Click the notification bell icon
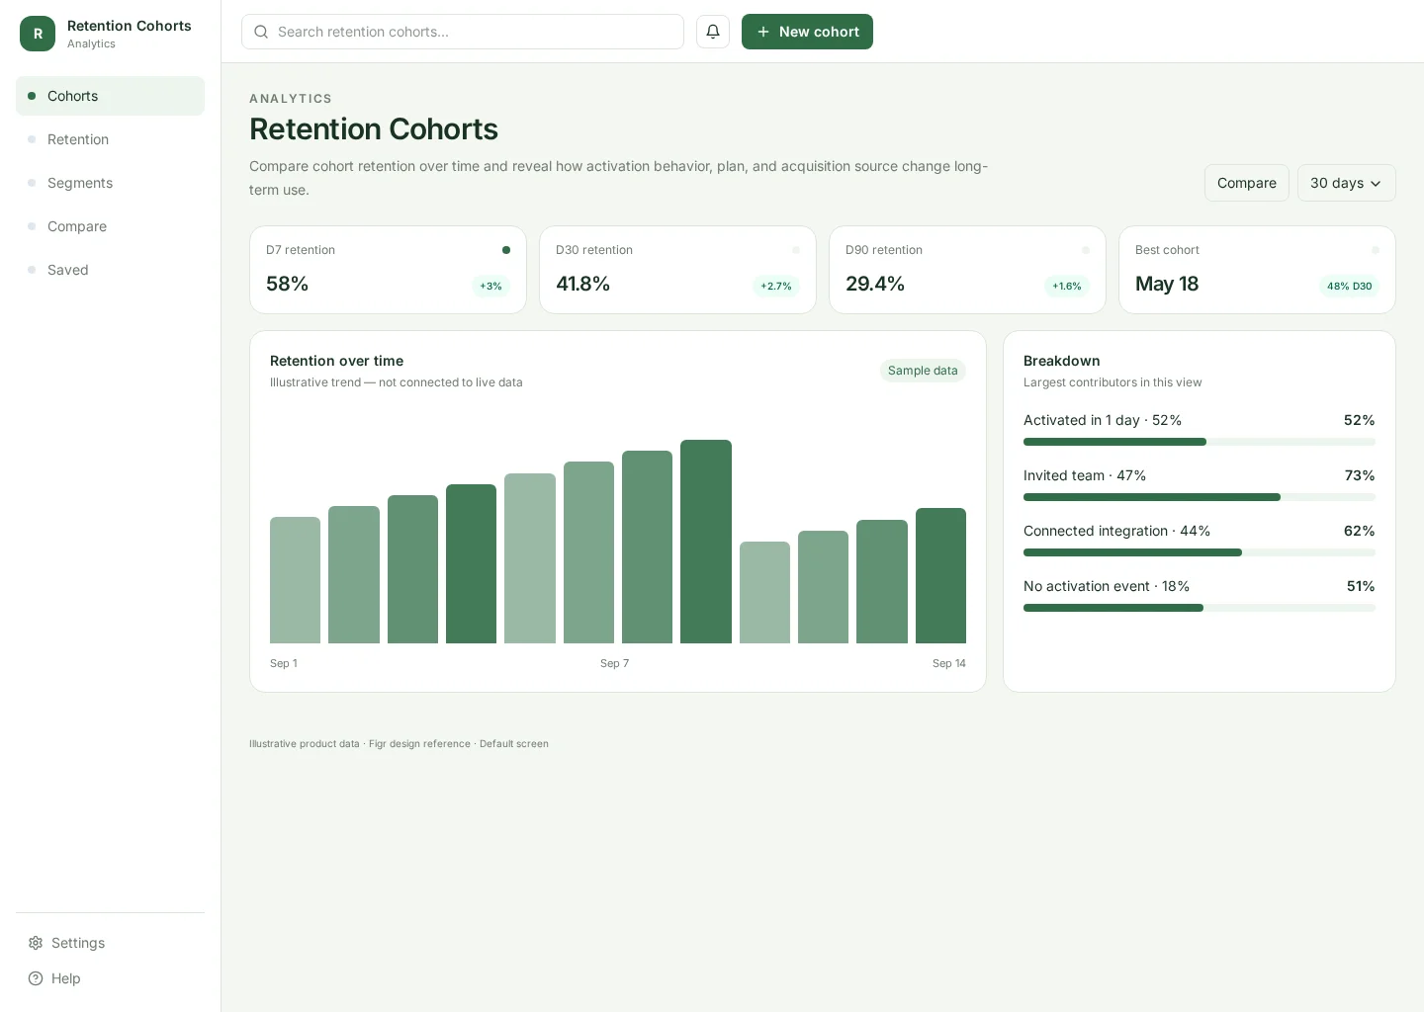Viewport: 1424px width, 1012px height. [713, 32]
